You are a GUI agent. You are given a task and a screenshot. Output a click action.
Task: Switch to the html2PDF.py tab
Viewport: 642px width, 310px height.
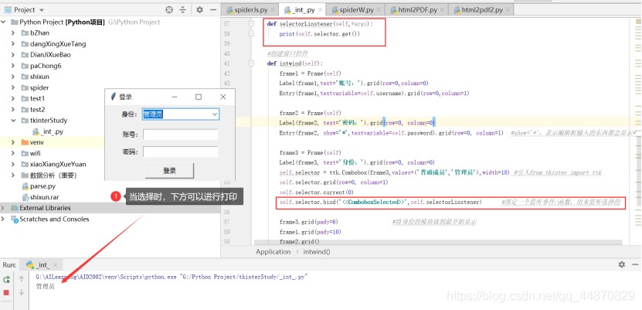pos(418,9)
